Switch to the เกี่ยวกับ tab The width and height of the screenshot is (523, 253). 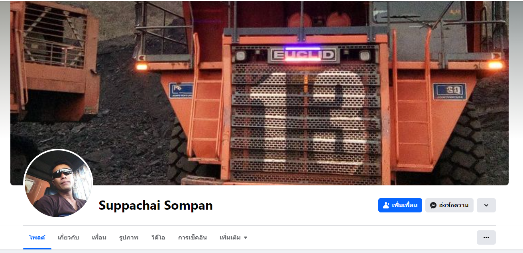[x=69, y=237]
